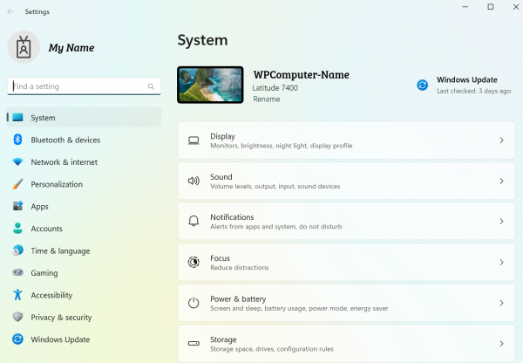The height and width of the screenshot is (363, 523).
Task: Expand the Storage row chevron
Action: [x=501, y=343]
